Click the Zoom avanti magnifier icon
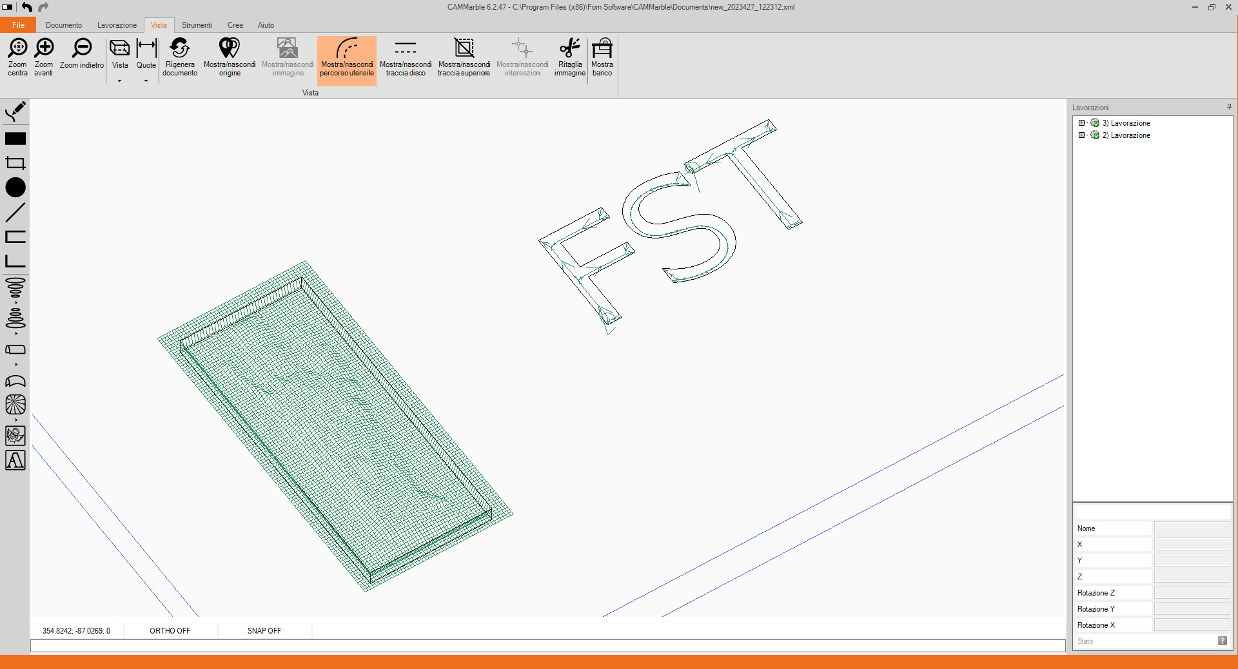This screenshot has width=1238, height=669. click(44, 48)
